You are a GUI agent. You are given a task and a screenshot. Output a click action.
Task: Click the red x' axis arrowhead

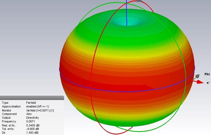200,82
